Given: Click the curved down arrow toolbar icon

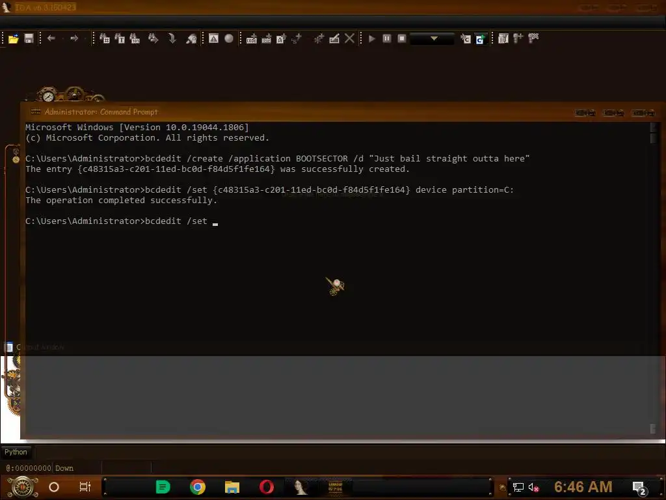Looking at the screenshot, I should 172,38.
